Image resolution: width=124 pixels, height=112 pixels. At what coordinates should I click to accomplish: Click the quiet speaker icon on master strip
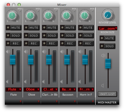tap(103, 86)
